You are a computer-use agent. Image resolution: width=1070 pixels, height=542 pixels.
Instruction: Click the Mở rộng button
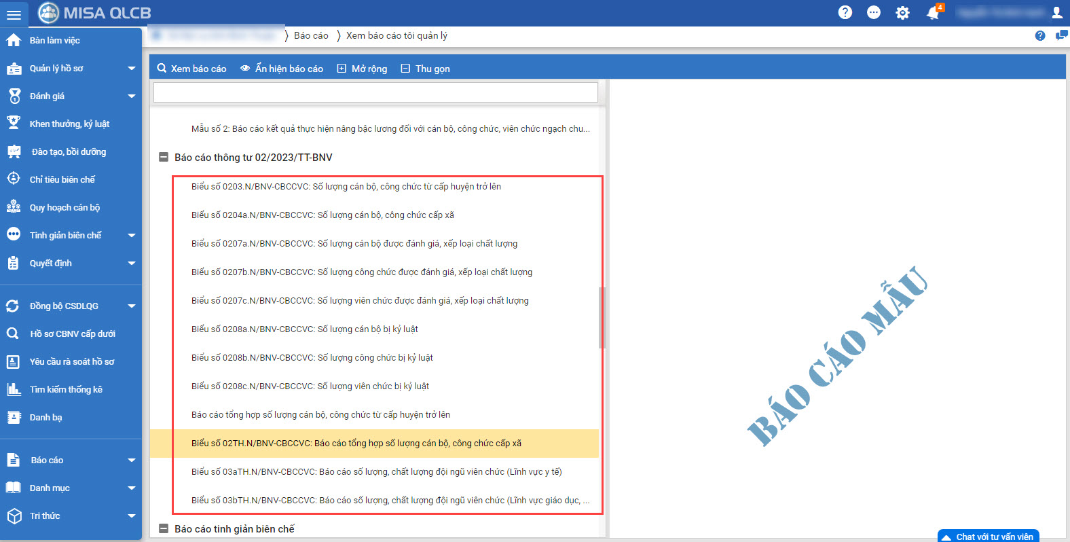[x=362, y=69]
